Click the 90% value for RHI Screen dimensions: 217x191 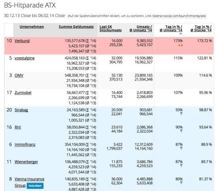click(x=179, y=127)
